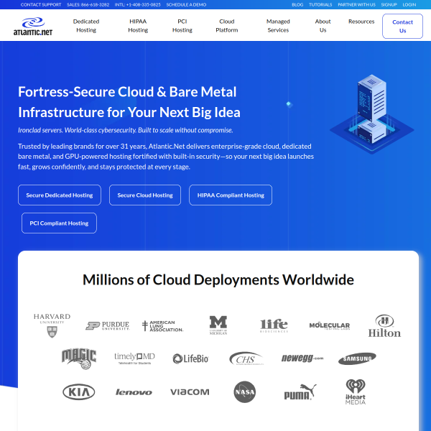Screen dimensions: 431x431
Task: Click HIPAA Compliant Hosting button
Action: [x=231, y=195]
